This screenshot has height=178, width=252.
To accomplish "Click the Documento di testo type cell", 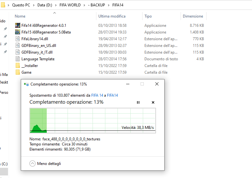I will [x=161, y=59].
